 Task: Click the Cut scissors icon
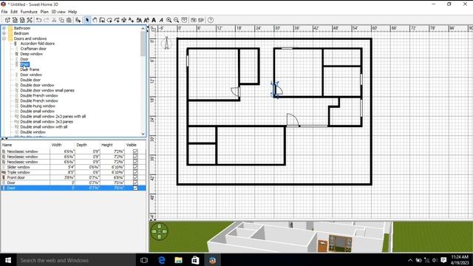pyautogui.click(x=54, y=20)
